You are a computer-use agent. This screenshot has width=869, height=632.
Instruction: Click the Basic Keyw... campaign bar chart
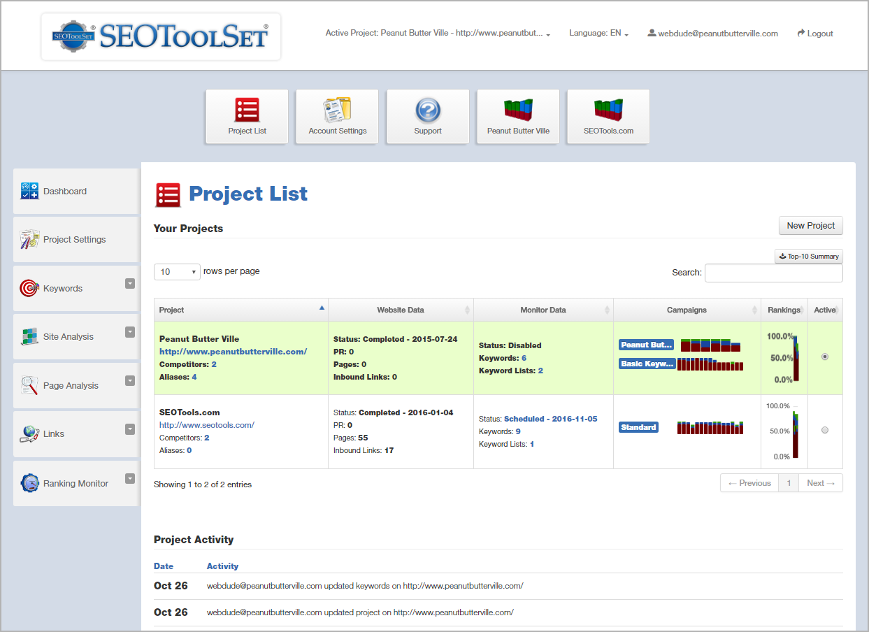(x=710, y=364)
